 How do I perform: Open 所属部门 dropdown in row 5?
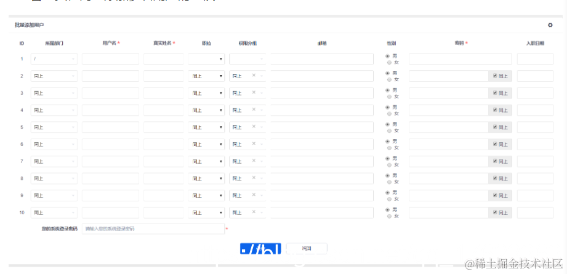(x=54, y=127)
